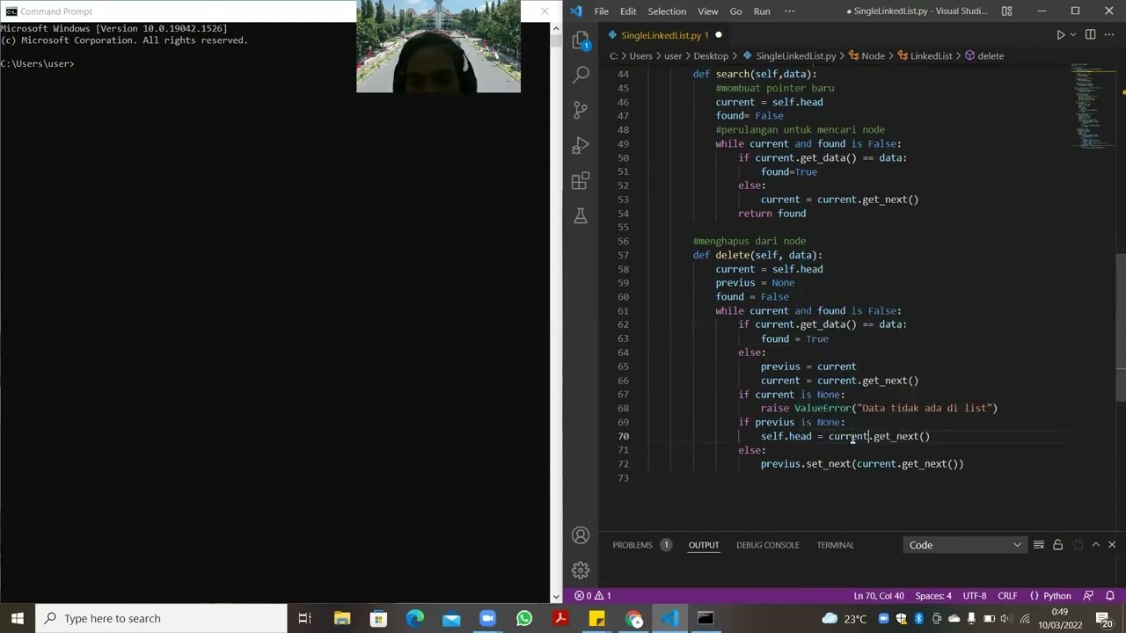This screenshot has width=1126, height=633.
Task: Open Microsoft Edge from the taskbar
Action: pyautogui.click(x=414, y=618)
